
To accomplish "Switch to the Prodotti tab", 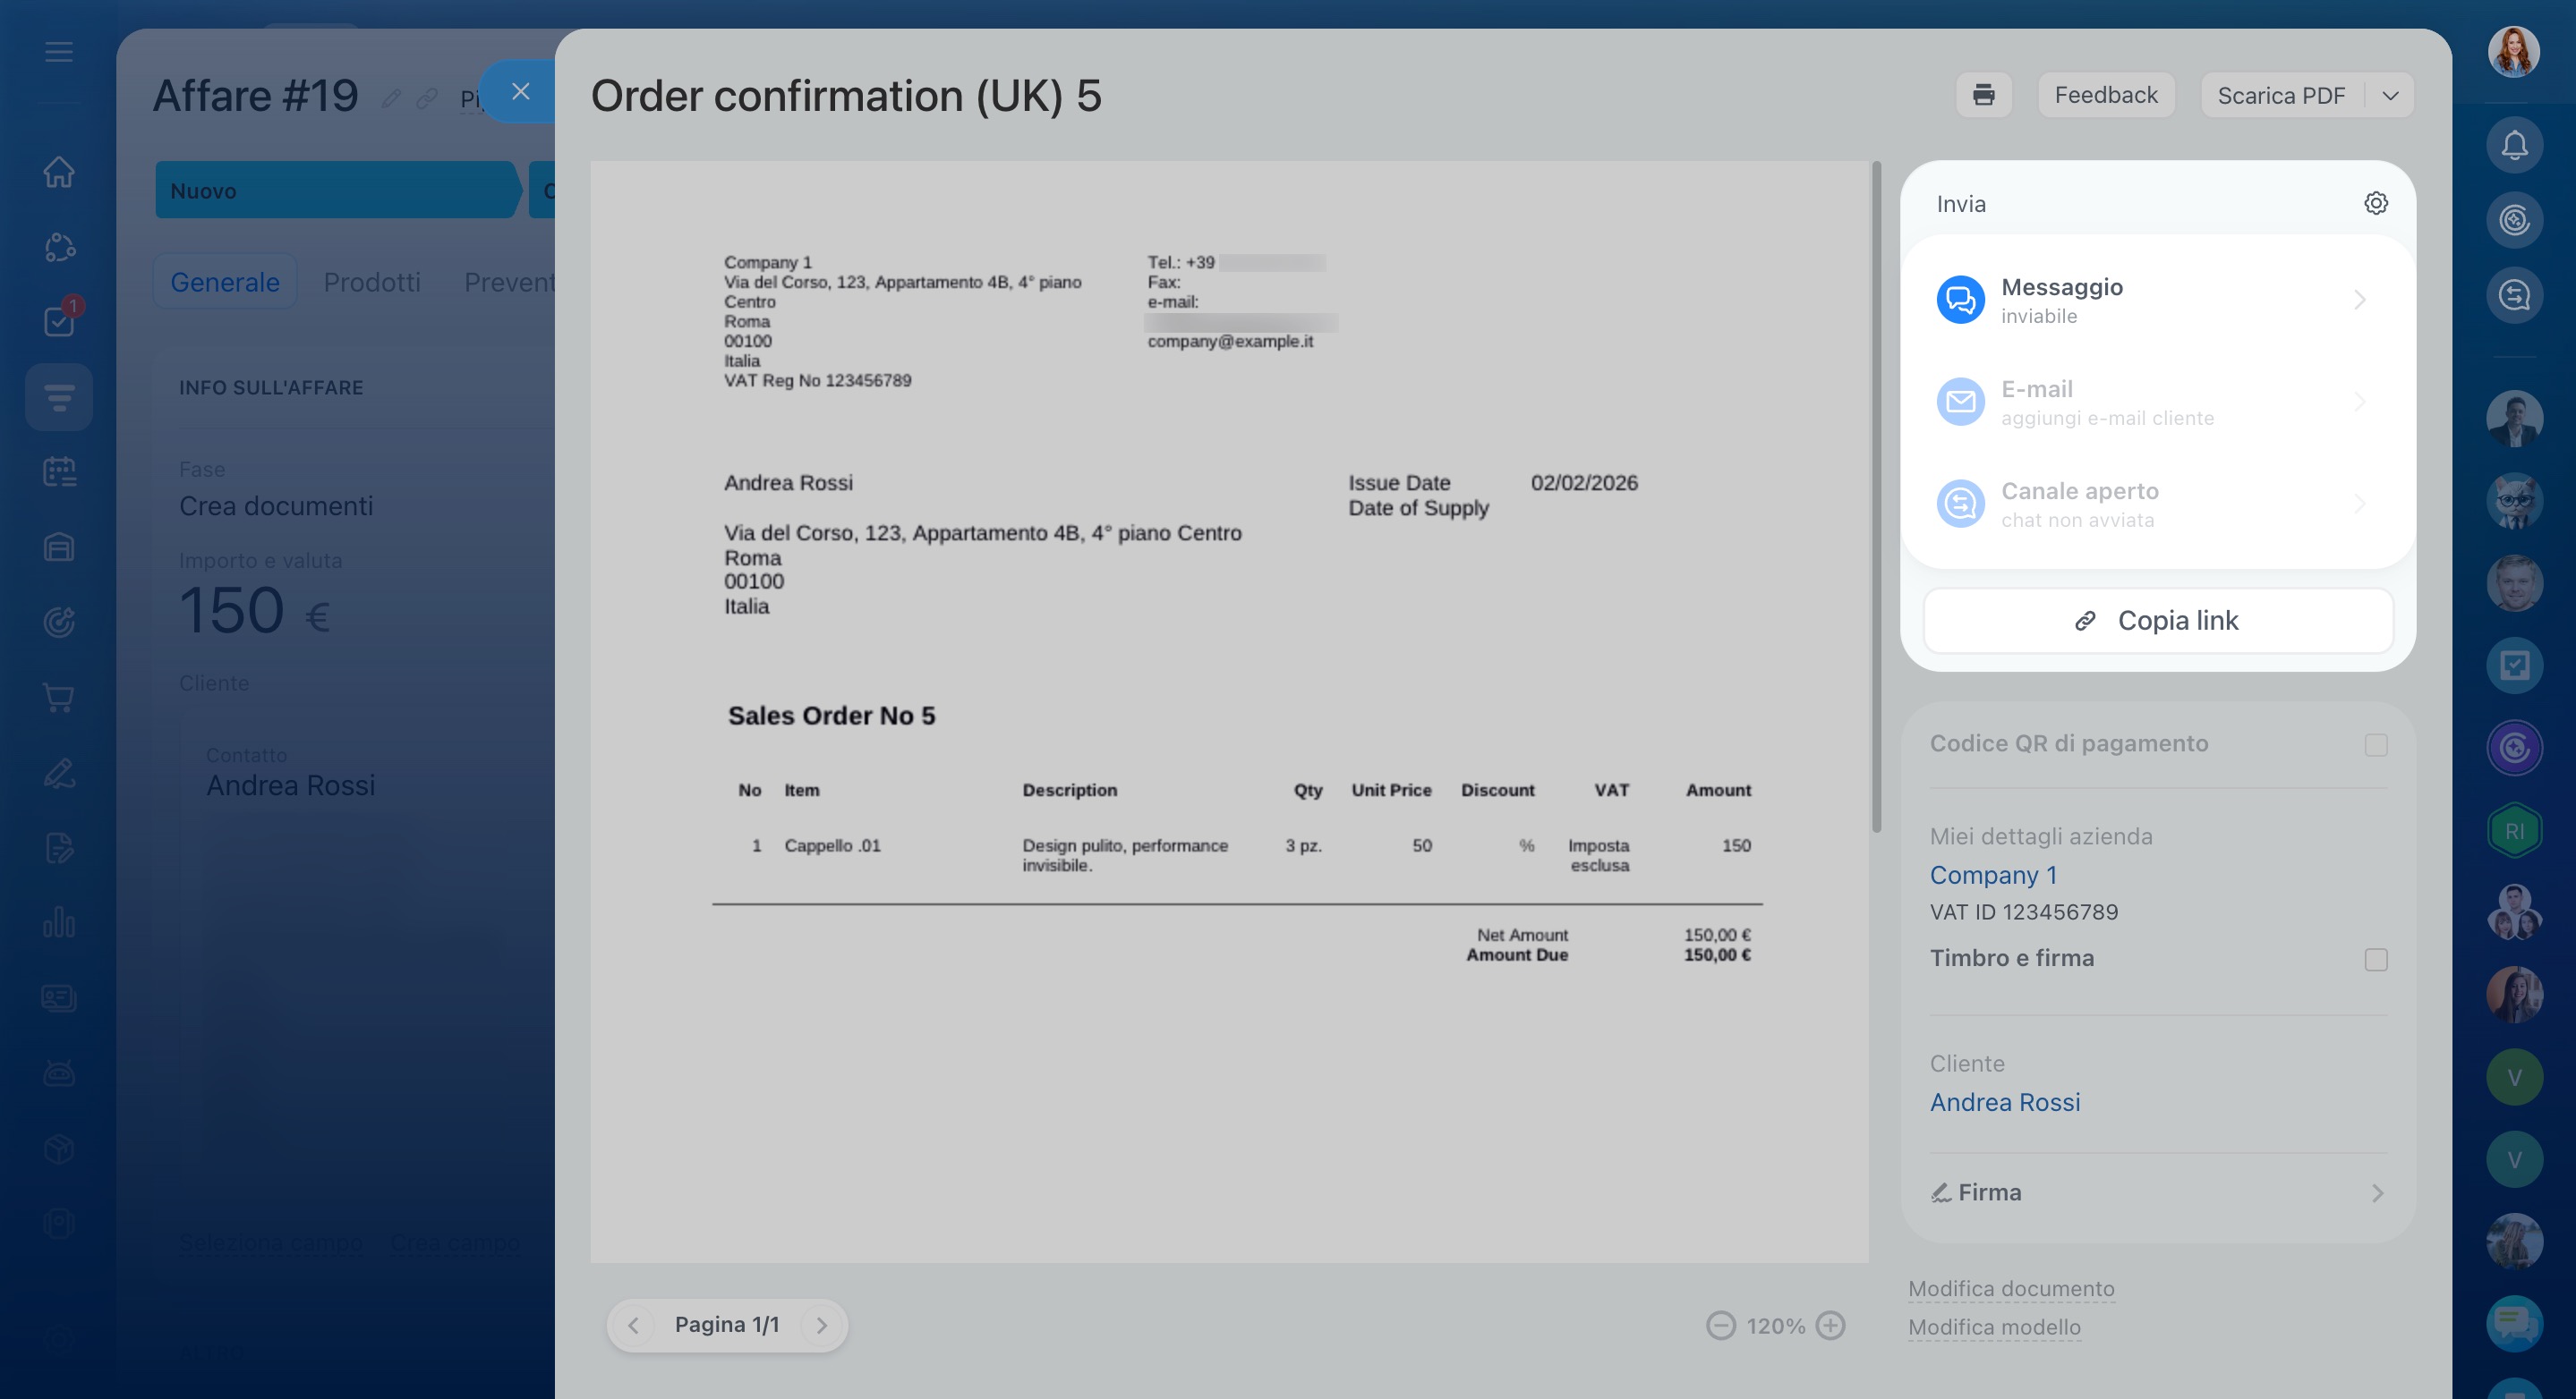I will pos(372,282).
